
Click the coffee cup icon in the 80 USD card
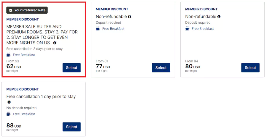tap(187, 29)
